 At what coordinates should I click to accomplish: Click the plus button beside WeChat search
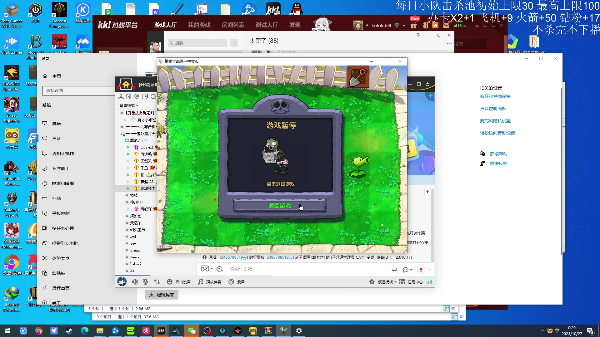coord(234,43)
